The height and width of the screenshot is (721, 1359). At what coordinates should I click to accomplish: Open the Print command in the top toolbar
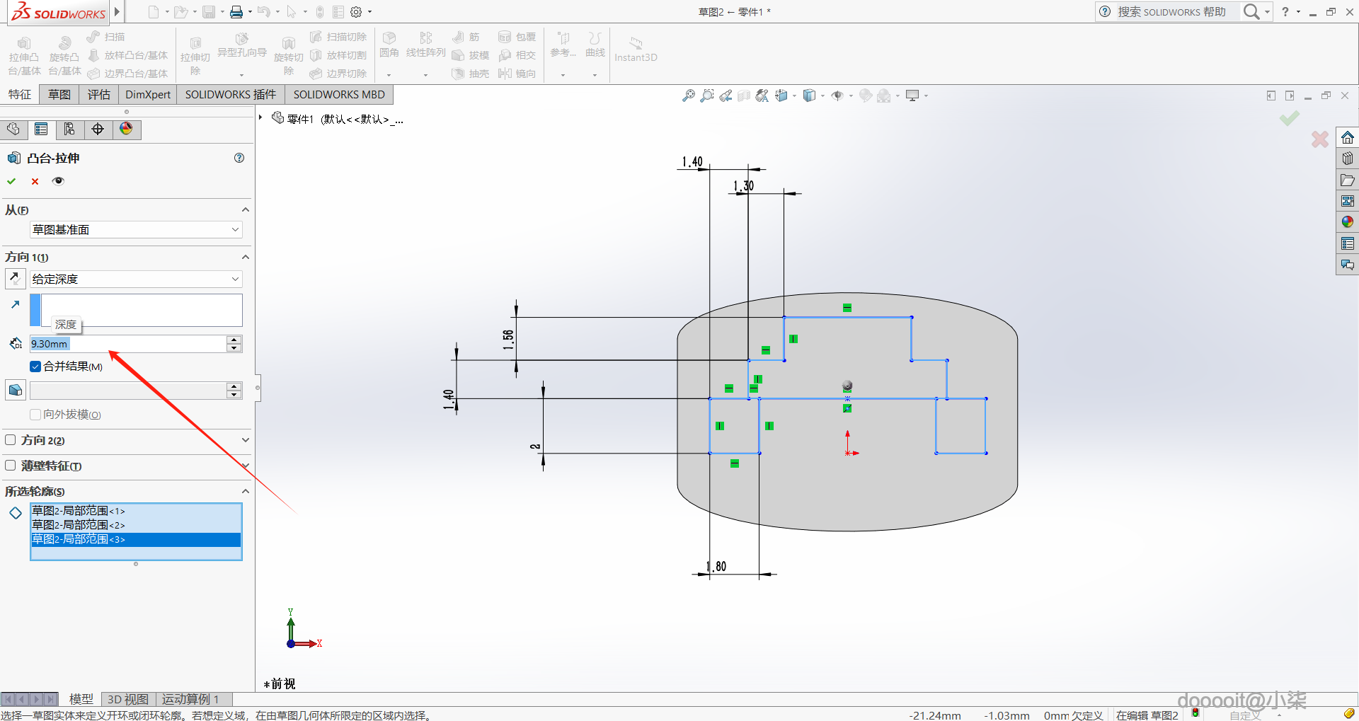coord(236,12)
